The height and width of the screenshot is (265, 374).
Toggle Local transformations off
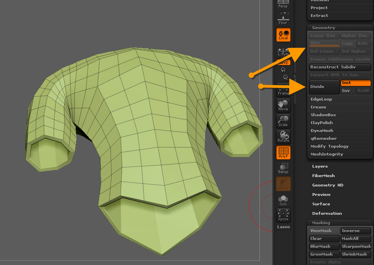click(x=283, y=35)
